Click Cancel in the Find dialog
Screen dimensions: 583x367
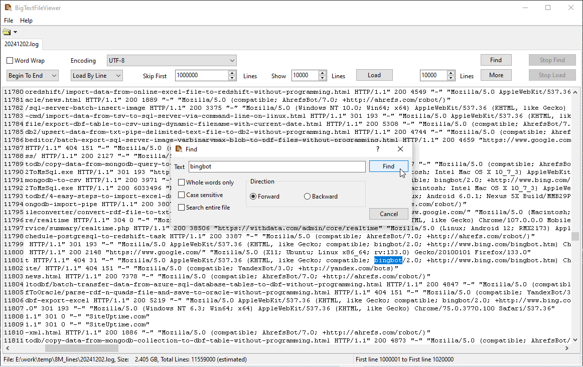388,214
